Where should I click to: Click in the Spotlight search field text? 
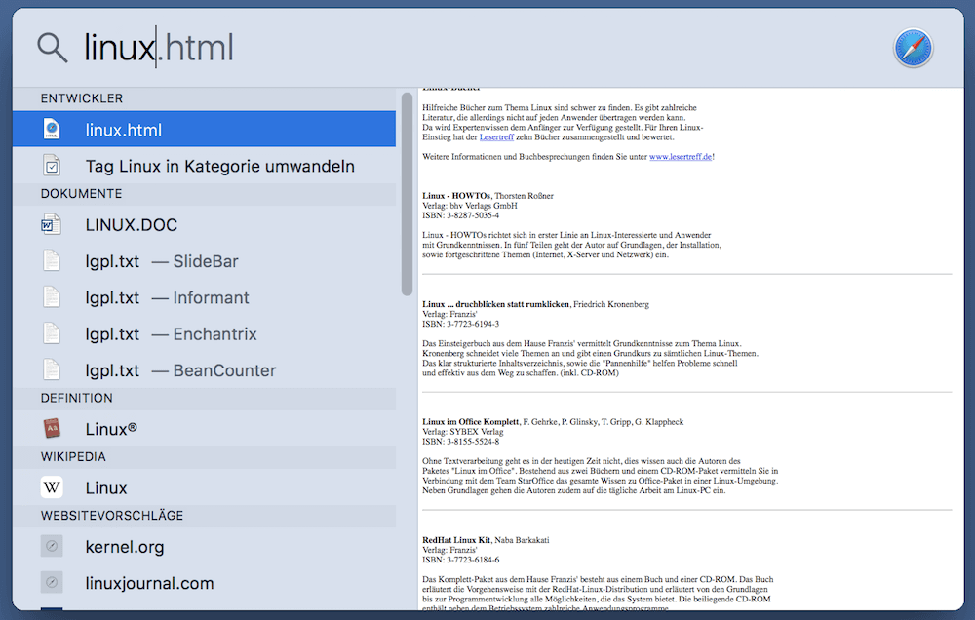[159, 48]
